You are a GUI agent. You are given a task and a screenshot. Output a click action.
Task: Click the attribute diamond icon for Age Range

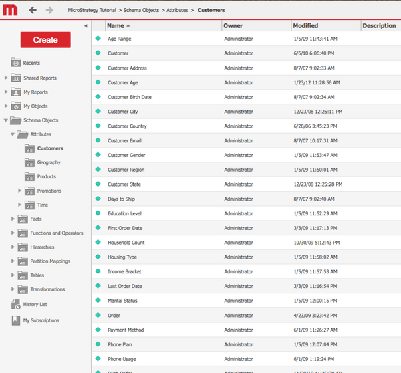(98, 38)
